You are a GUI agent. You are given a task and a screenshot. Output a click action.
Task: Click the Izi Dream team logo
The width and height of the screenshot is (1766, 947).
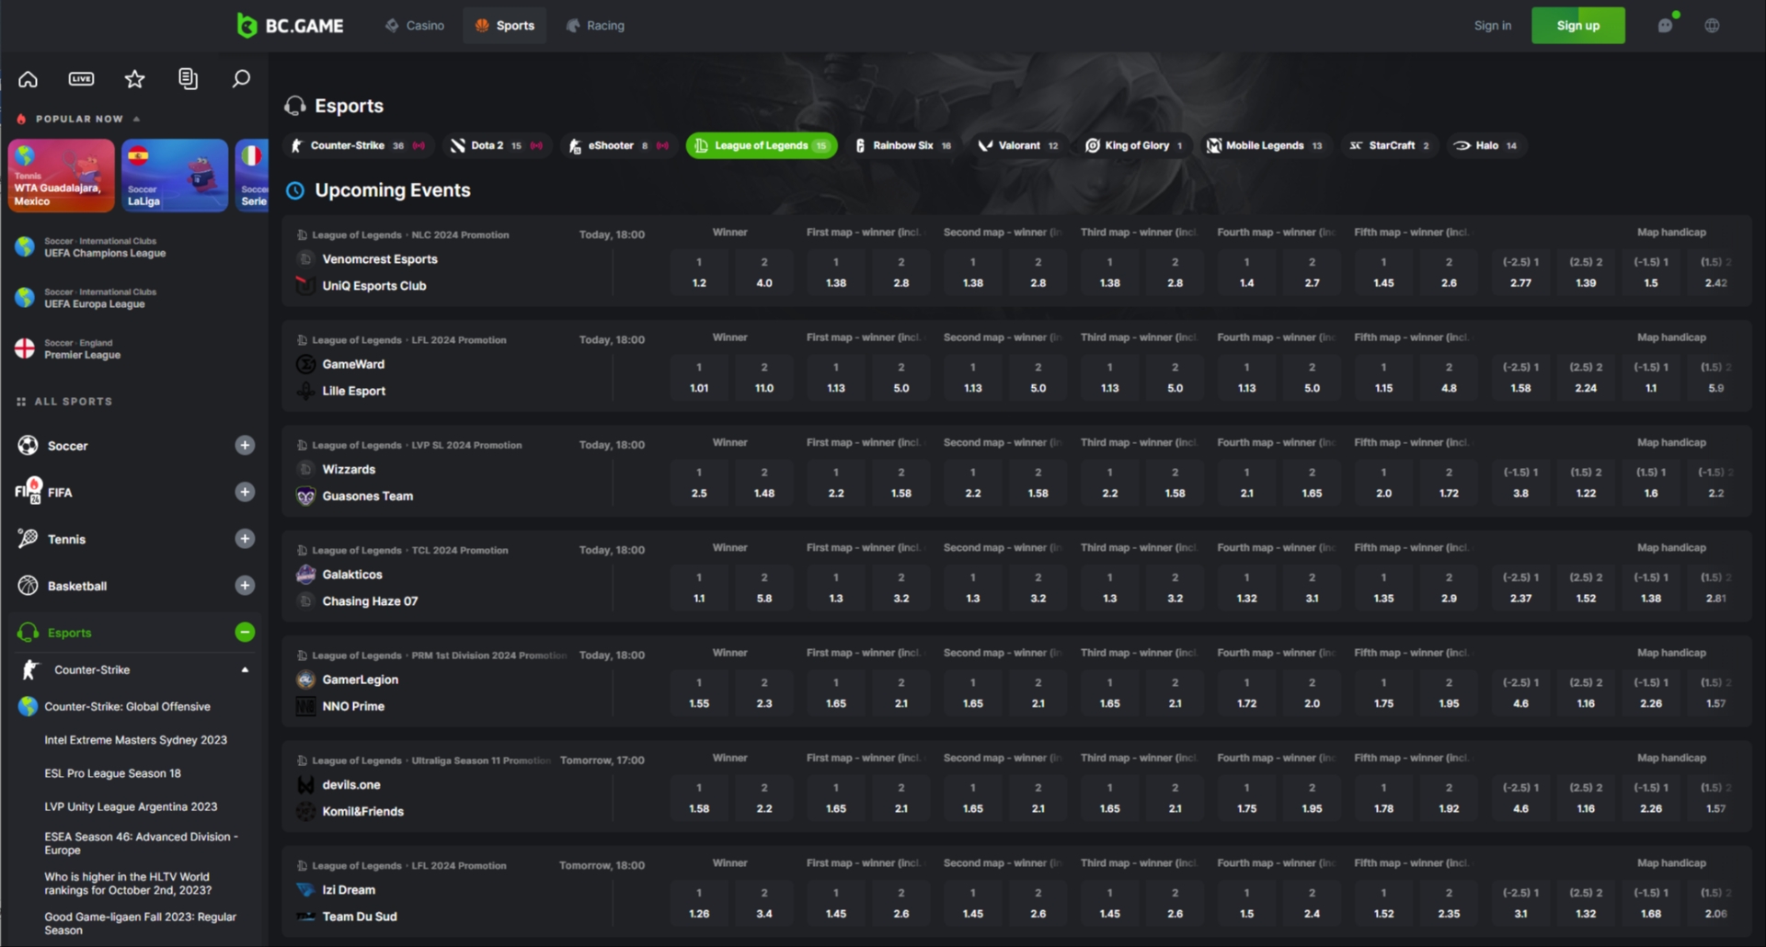point(306,890)
